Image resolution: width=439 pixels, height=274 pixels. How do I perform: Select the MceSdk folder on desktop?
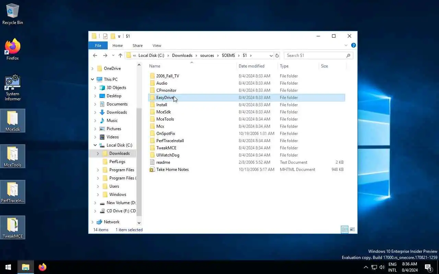[x=13, y=121]
